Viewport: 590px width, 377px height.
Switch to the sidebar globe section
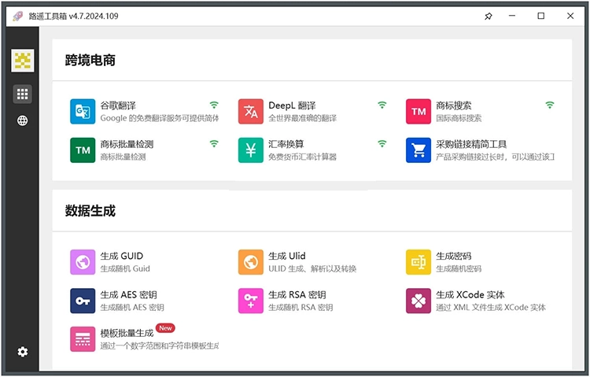(x=23, y=120)
